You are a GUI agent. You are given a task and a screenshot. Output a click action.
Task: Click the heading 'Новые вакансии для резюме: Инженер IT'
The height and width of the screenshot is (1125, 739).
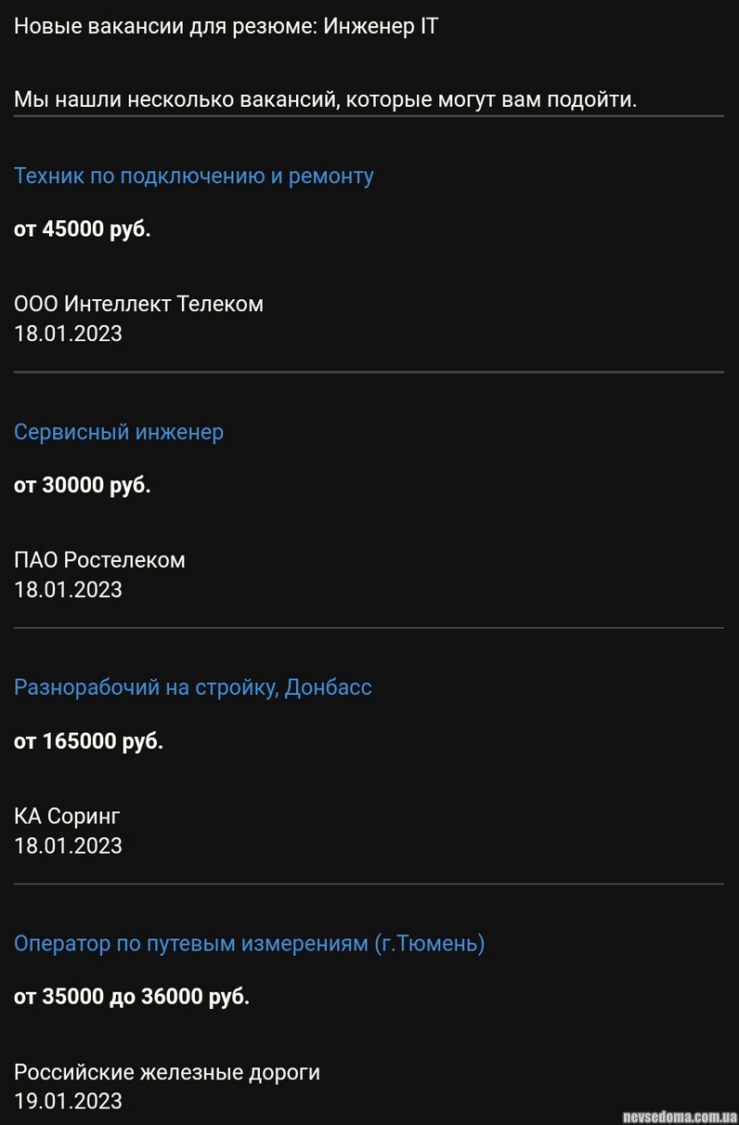(x=226, y=26)
